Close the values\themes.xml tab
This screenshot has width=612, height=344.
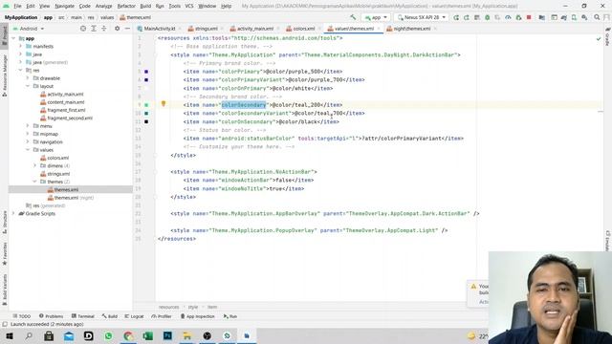pyautogui.click(x=379, y=29)
